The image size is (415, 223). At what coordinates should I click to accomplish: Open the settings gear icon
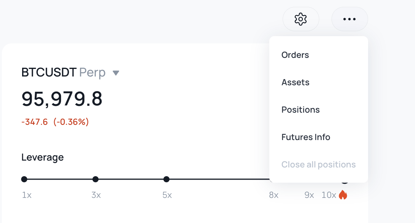click(301, 19)
